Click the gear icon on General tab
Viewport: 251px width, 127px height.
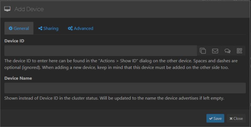tap(11, 28)
